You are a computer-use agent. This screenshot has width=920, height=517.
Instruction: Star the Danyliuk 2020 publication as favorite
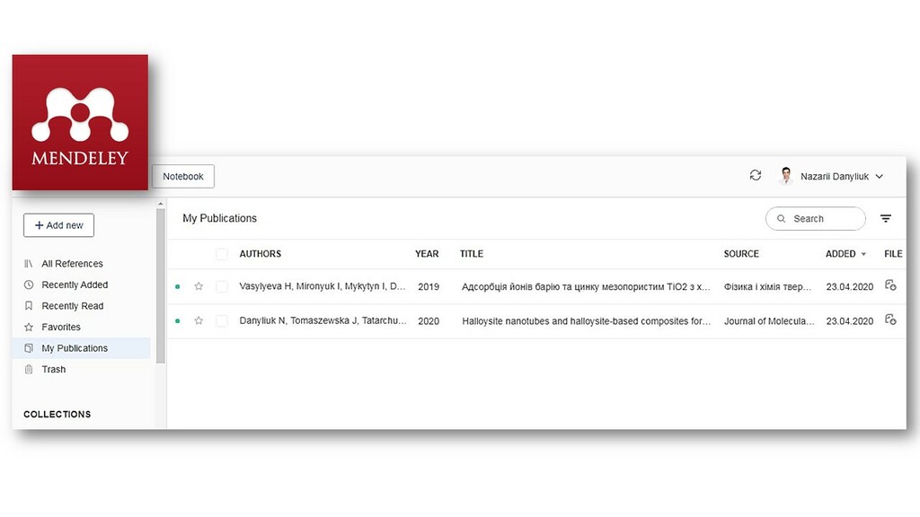pos(199,320)
